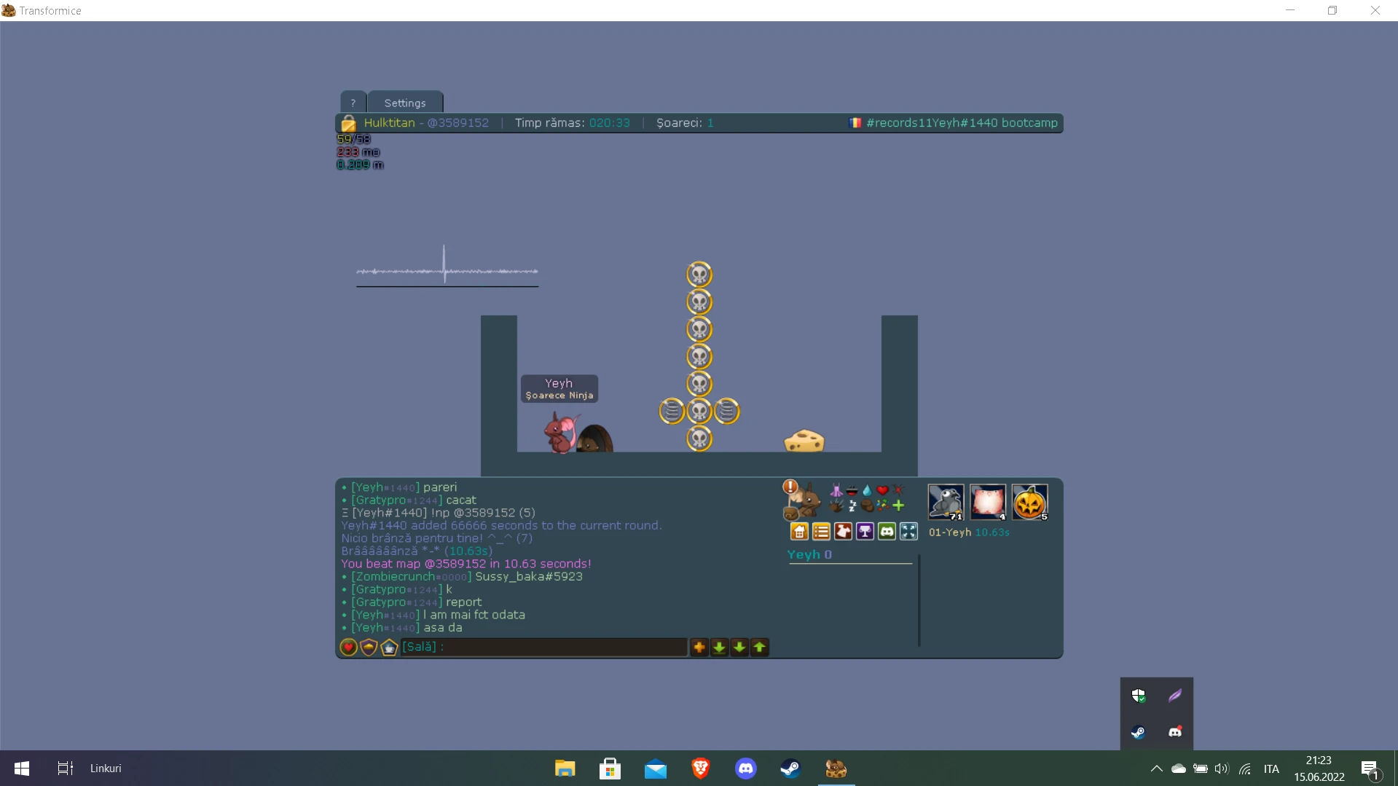Click the Linkuri taskbar toolbar
This screenshot has width=1398, height=786.
coord(106,769)
